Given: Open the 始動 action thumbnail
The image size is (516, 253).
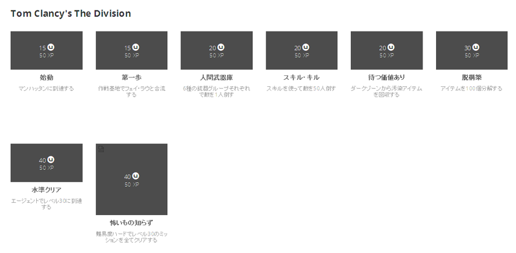Looking at the screenshot, I should [46, 50].
